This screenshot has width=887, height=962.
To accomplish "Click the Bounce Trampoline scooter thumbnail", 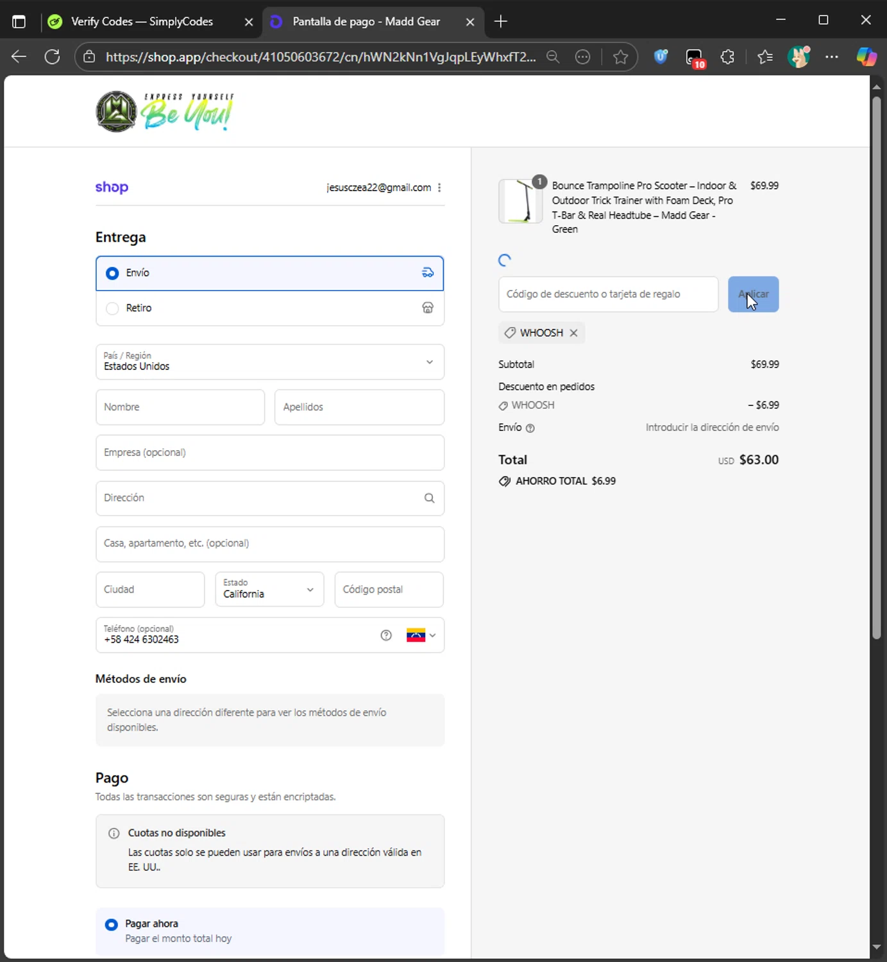I will 521,201.
